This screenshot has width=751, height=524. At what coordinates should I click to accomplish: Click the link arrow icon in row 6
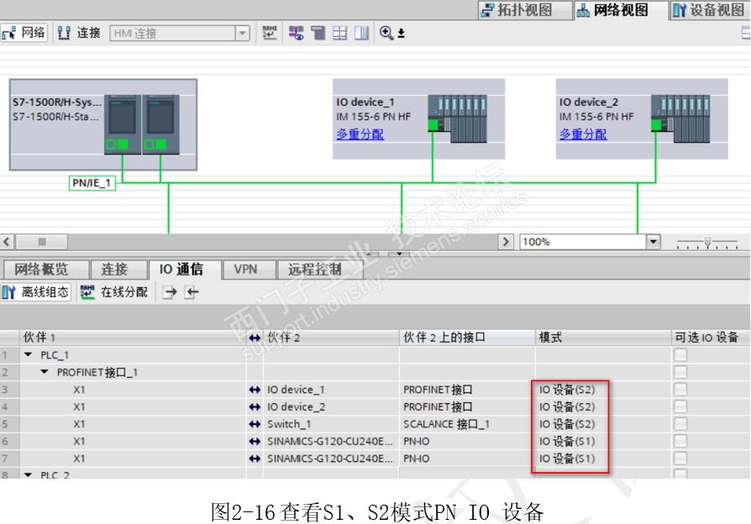pos(255,442)
